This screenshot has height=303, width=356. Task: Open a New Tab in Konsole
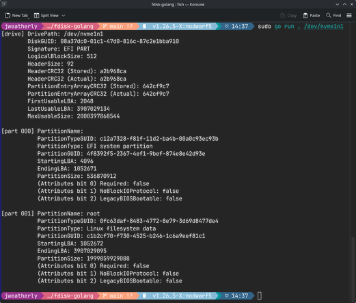pyautogui.click(x=16, y=16)
